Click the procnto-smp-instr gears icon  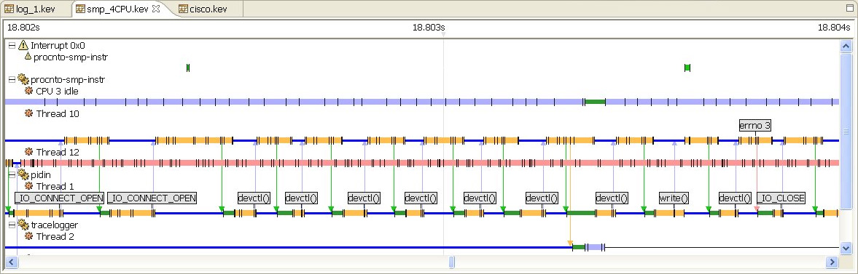23,79
